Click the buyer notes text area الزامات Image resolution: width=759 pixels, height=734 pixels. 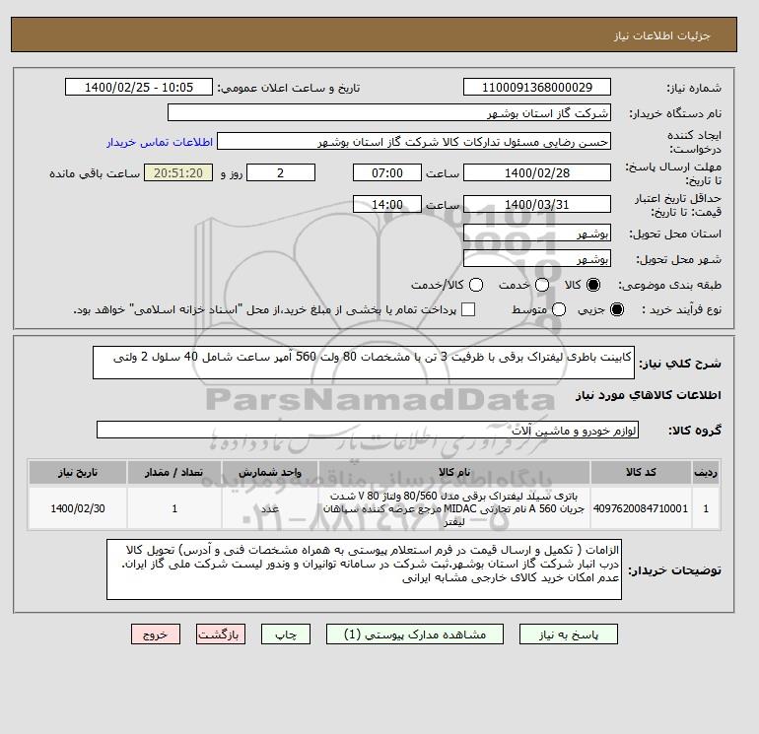364,569
